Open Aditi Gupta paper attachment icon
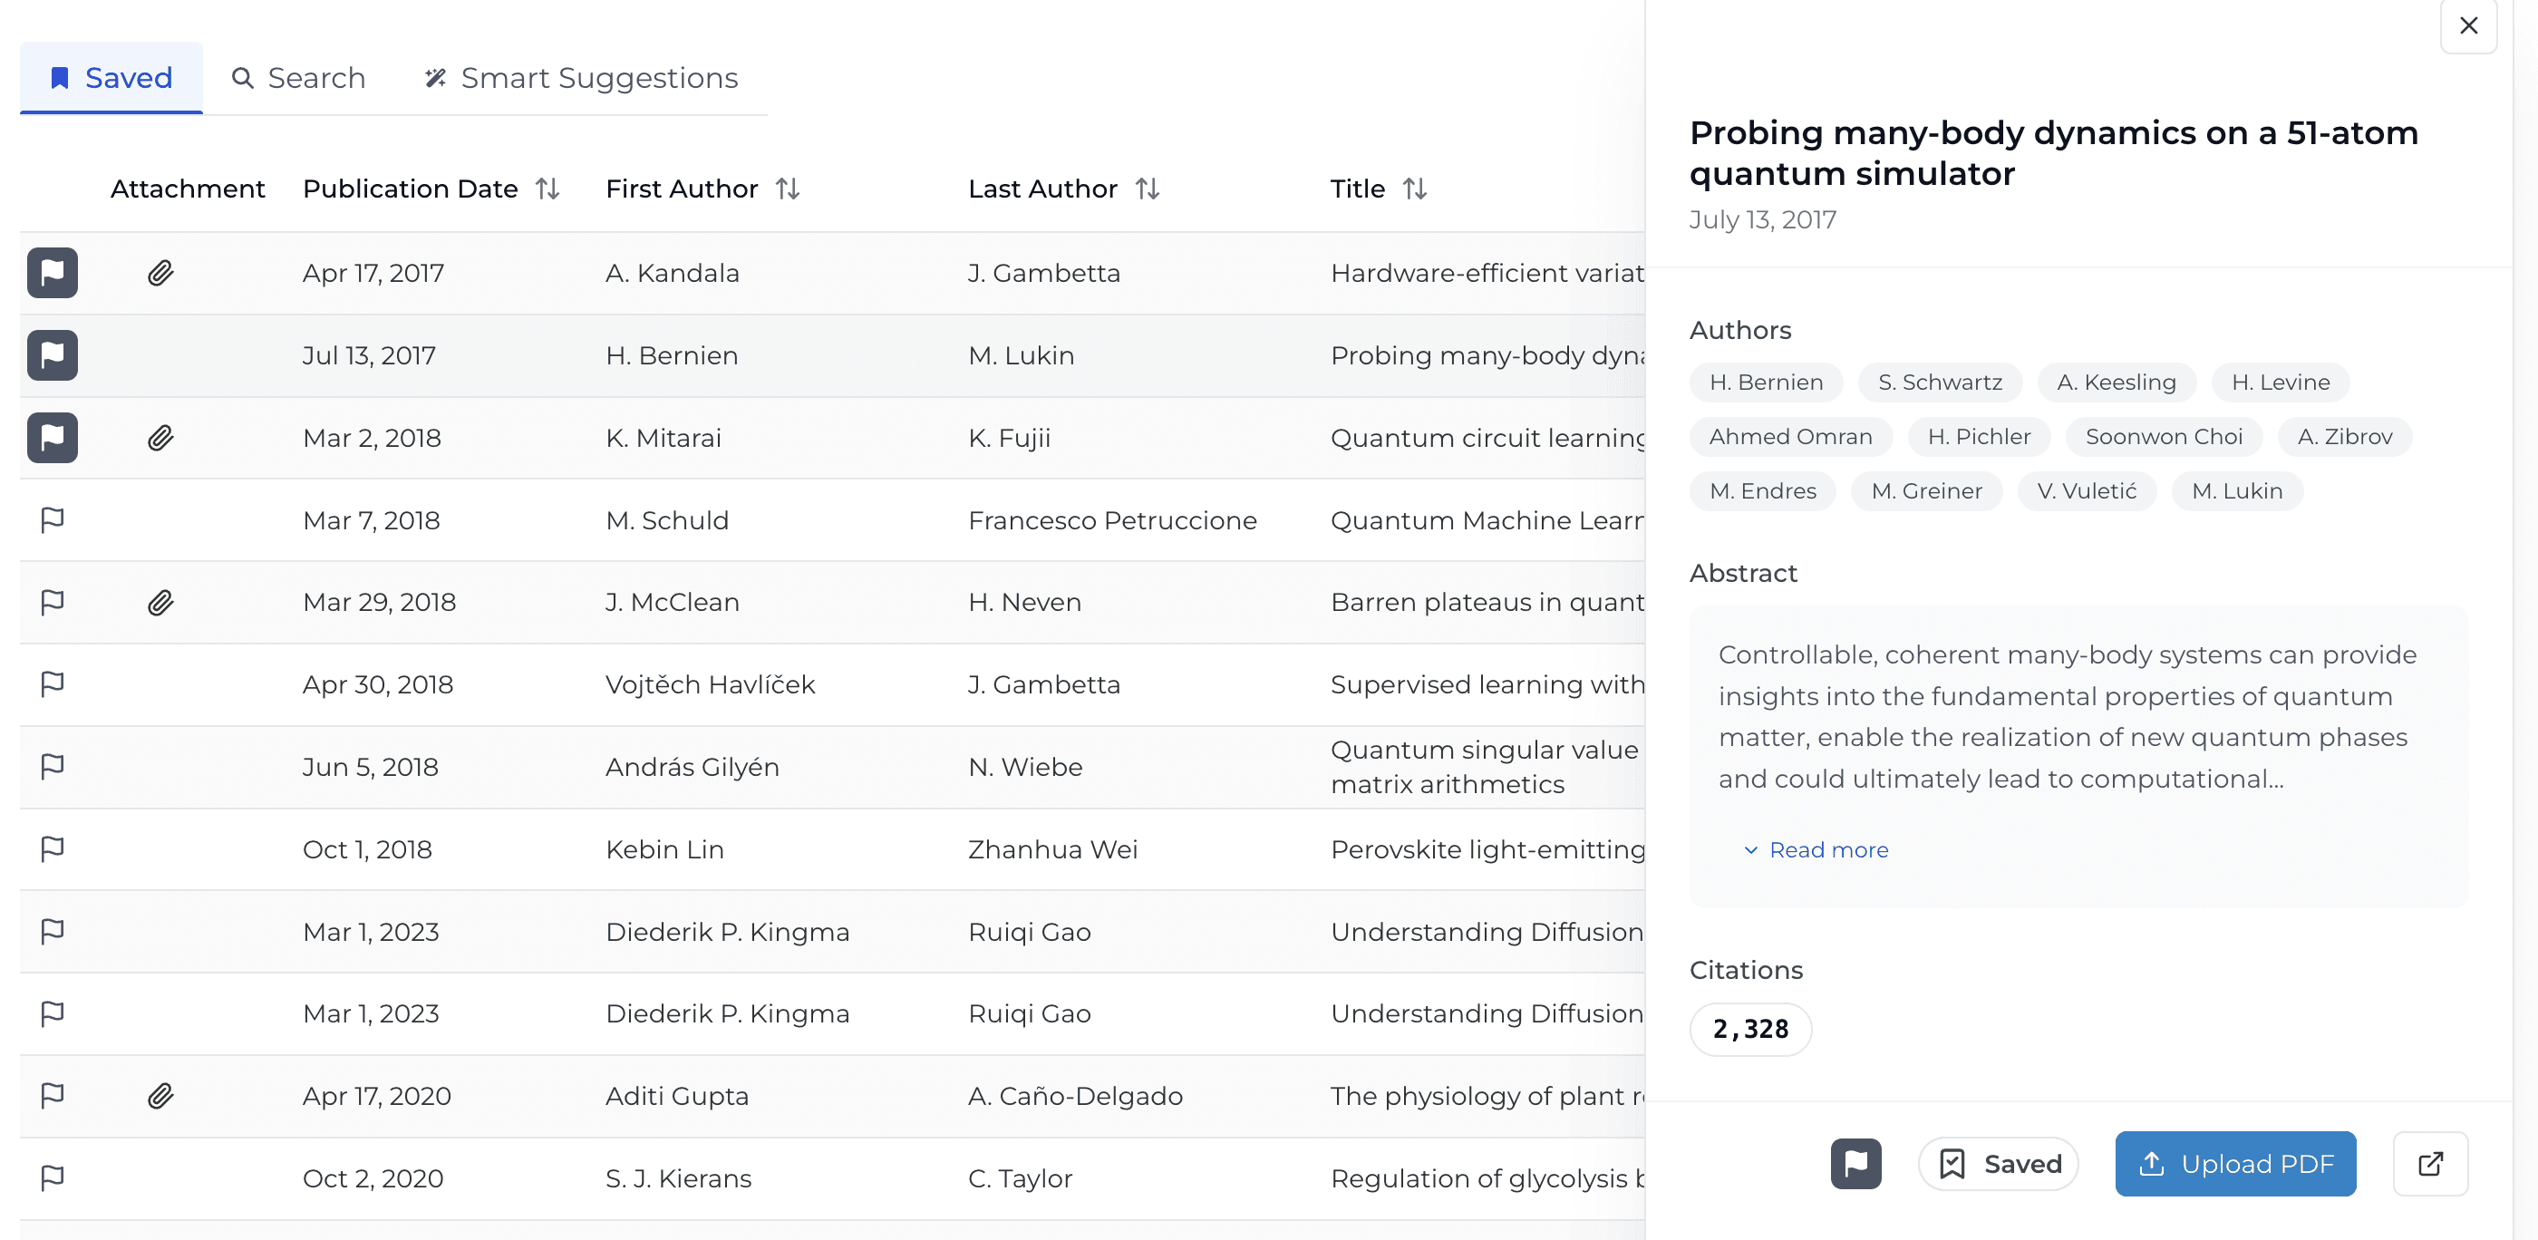Viewport: 2538px width, 1240px height. tap(160, 1095)
